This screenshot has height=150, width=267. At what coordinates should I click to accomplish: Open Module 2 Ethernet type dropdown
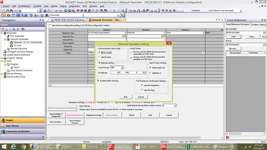click(164, 33)
